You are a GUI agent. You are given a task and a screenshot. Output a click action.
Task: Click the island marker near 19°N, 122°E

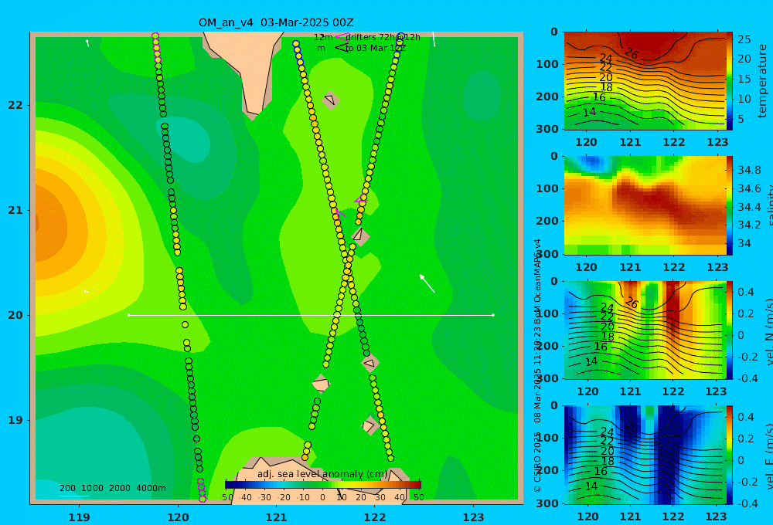(x=369, y=425)
